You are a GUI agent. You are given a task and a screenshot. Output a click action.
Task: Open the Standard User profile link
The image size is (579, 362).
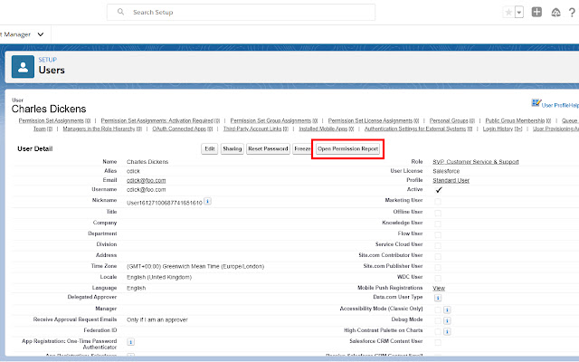(x=451, y=180)
